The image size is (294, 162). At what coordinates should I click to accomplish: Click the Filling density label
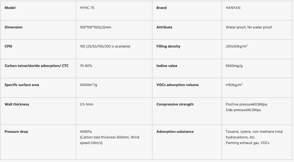point(168,46)
